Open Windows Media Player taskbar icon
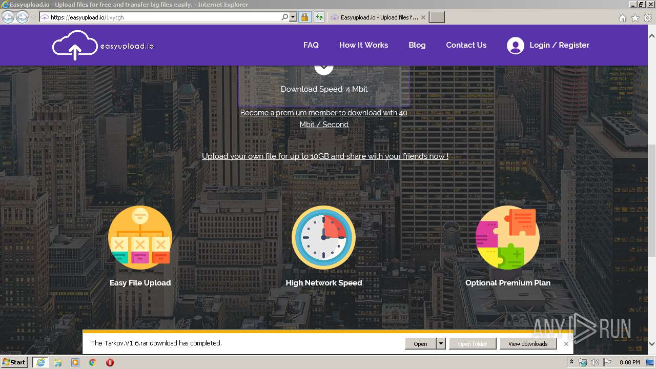Screen dimensions: 656x369 [75, 362]
